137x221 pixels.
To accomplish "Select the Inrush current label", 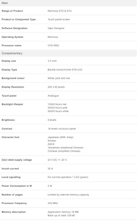I will [10, 169].
